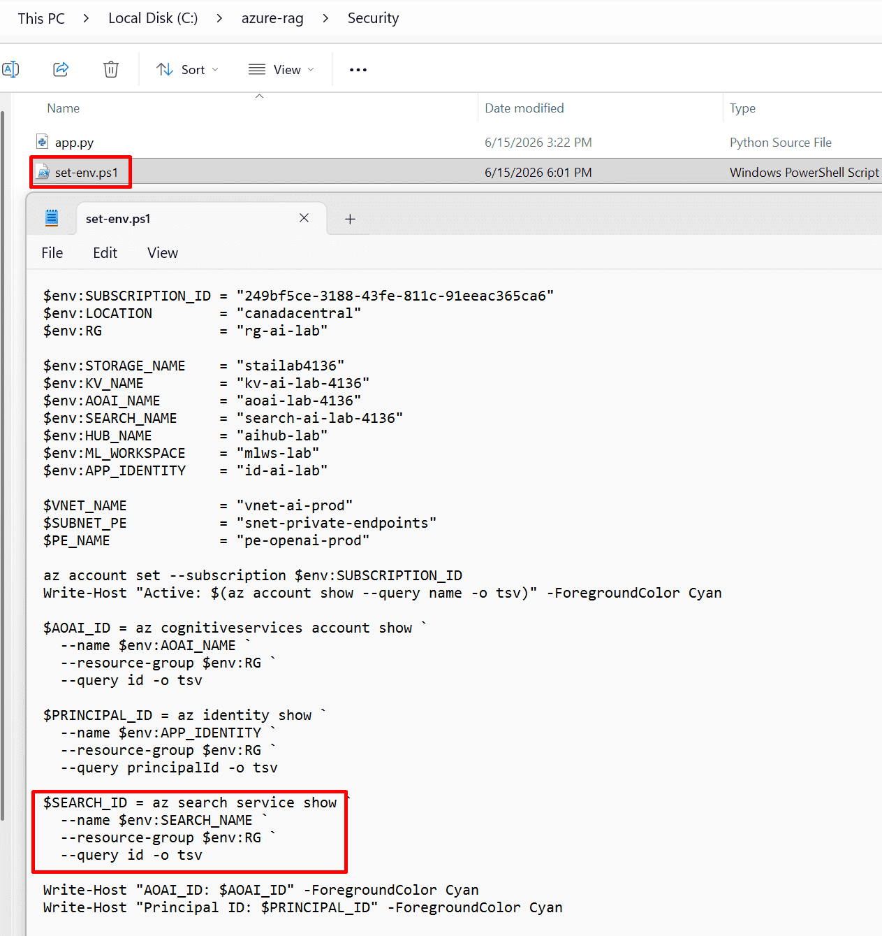Add a new Notepad tab
The height and width of the screenshot is (936, 882).
(351, 219)
